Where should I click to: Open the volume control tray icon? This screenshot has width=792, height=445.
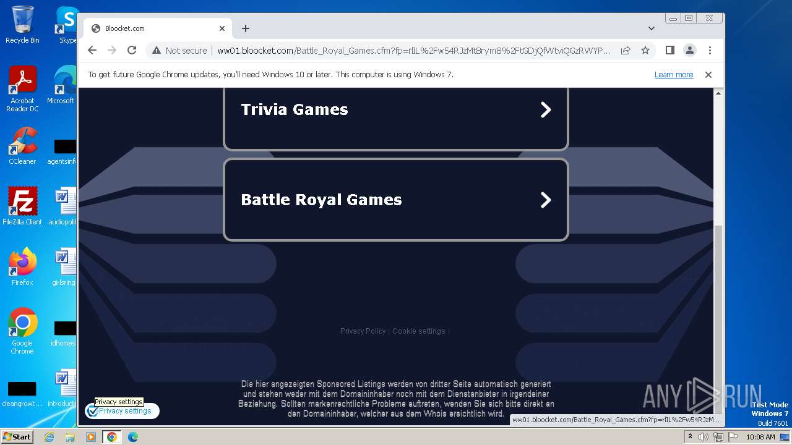(x=704, y=437)
